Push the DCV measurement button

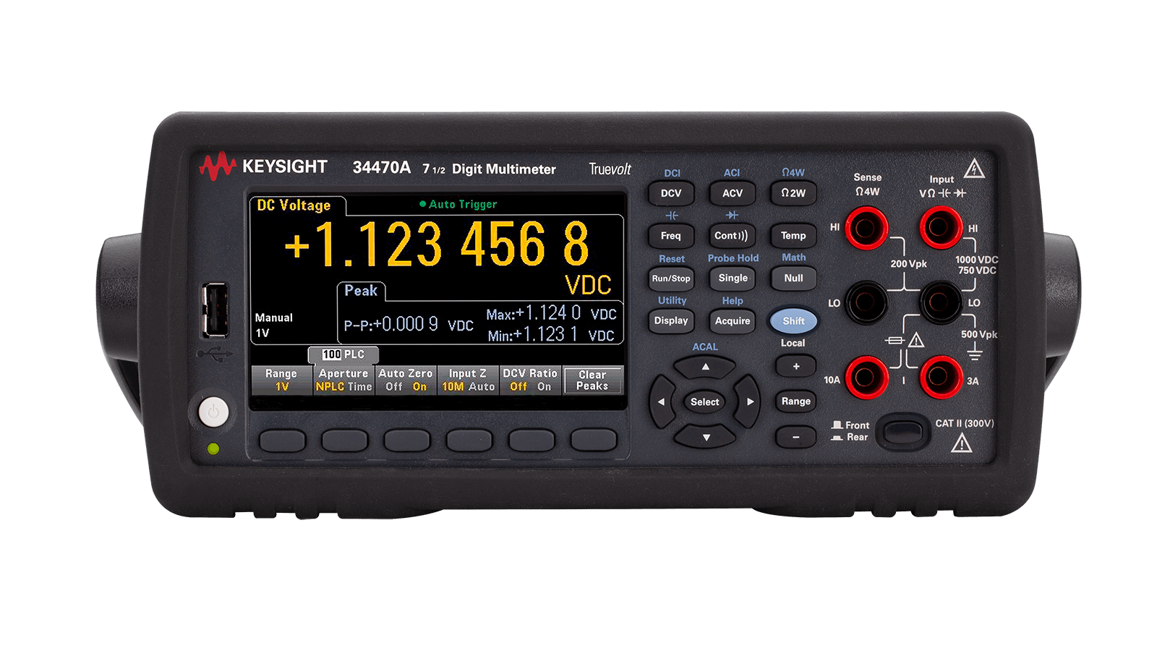point(671,193)
